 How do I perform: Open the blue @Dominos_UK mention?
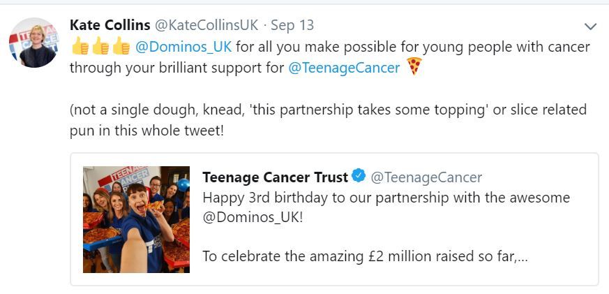point(184,47)
